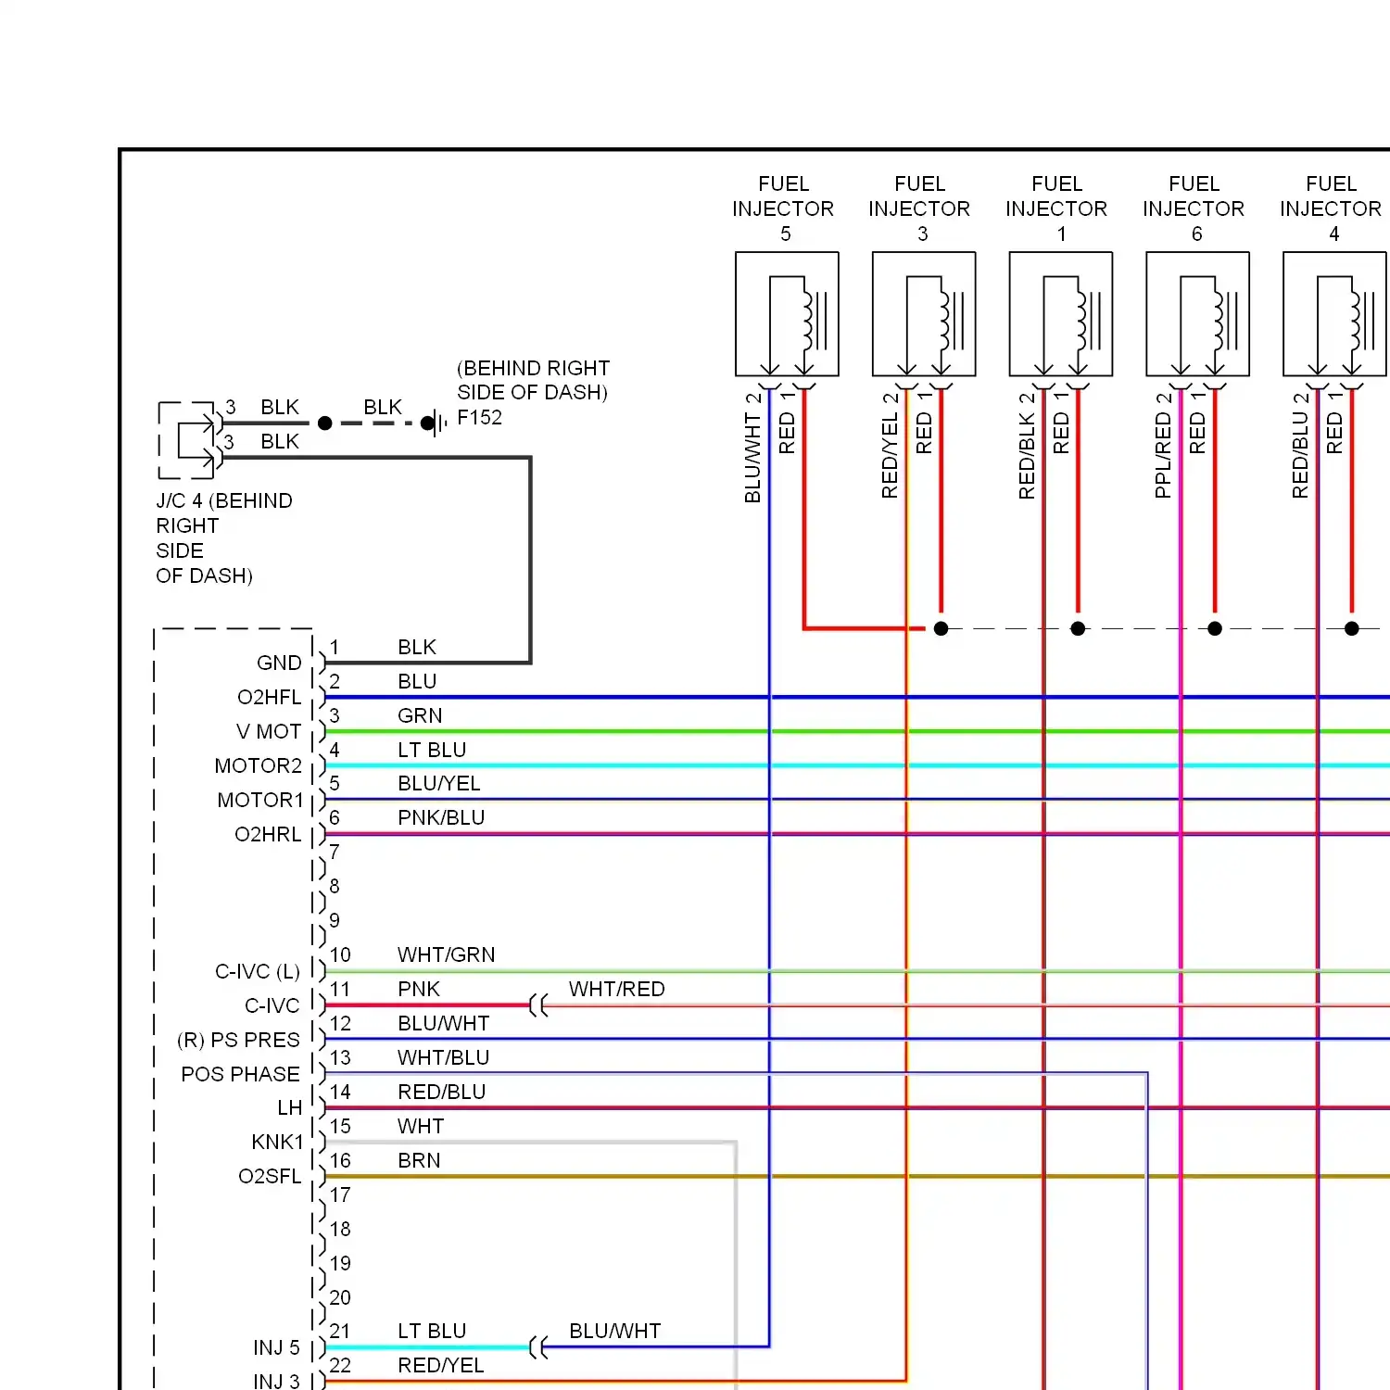1390x1390 pixels.
Task: Click the GRN wire label at pin 3
Action: pyautogui.click(x=420, y=716)
